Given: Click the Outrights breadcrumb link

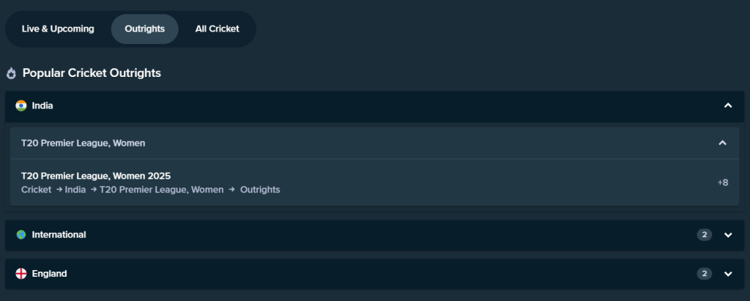Looking at the screenshot, I should tap(260, 190).
